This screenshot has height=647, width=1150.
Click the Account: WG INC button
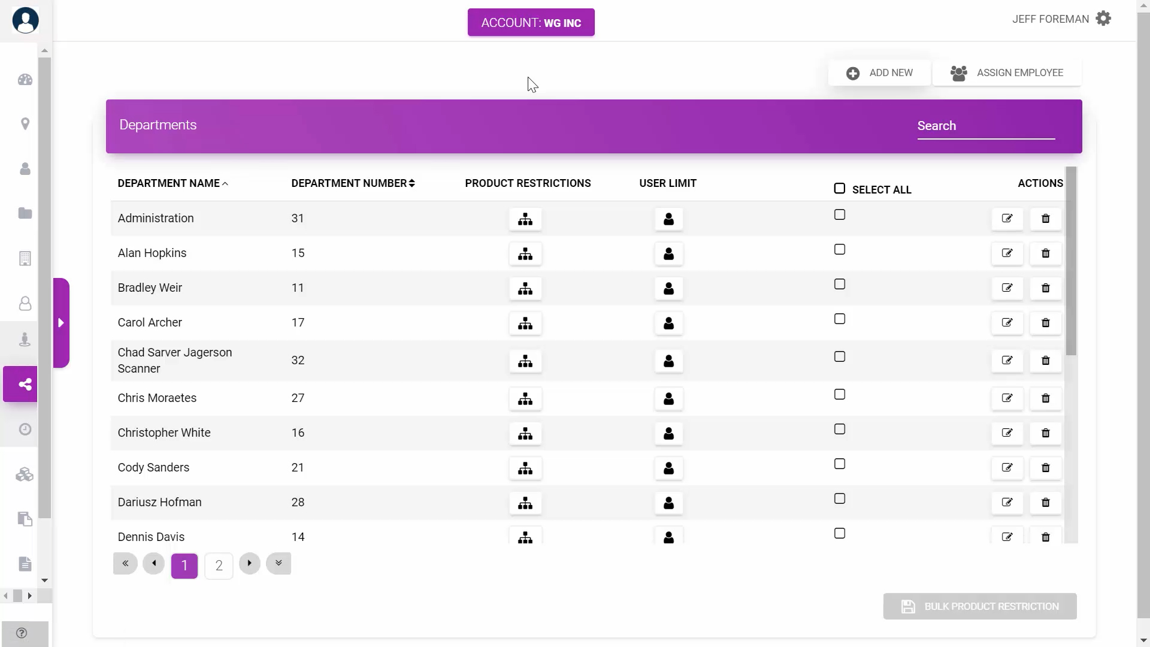click(x=531, y=23)
